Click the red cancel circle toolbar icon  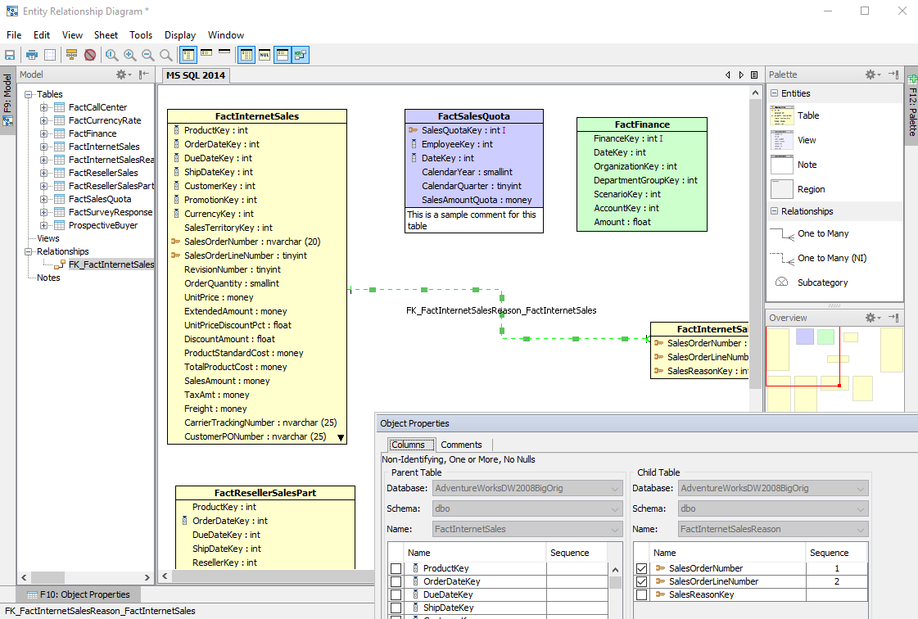(x=90, y=55)
